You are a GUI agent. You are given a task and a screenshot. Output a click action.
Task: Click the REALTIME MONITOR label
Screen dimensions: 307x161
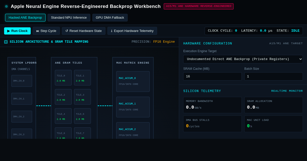(287, 91)
